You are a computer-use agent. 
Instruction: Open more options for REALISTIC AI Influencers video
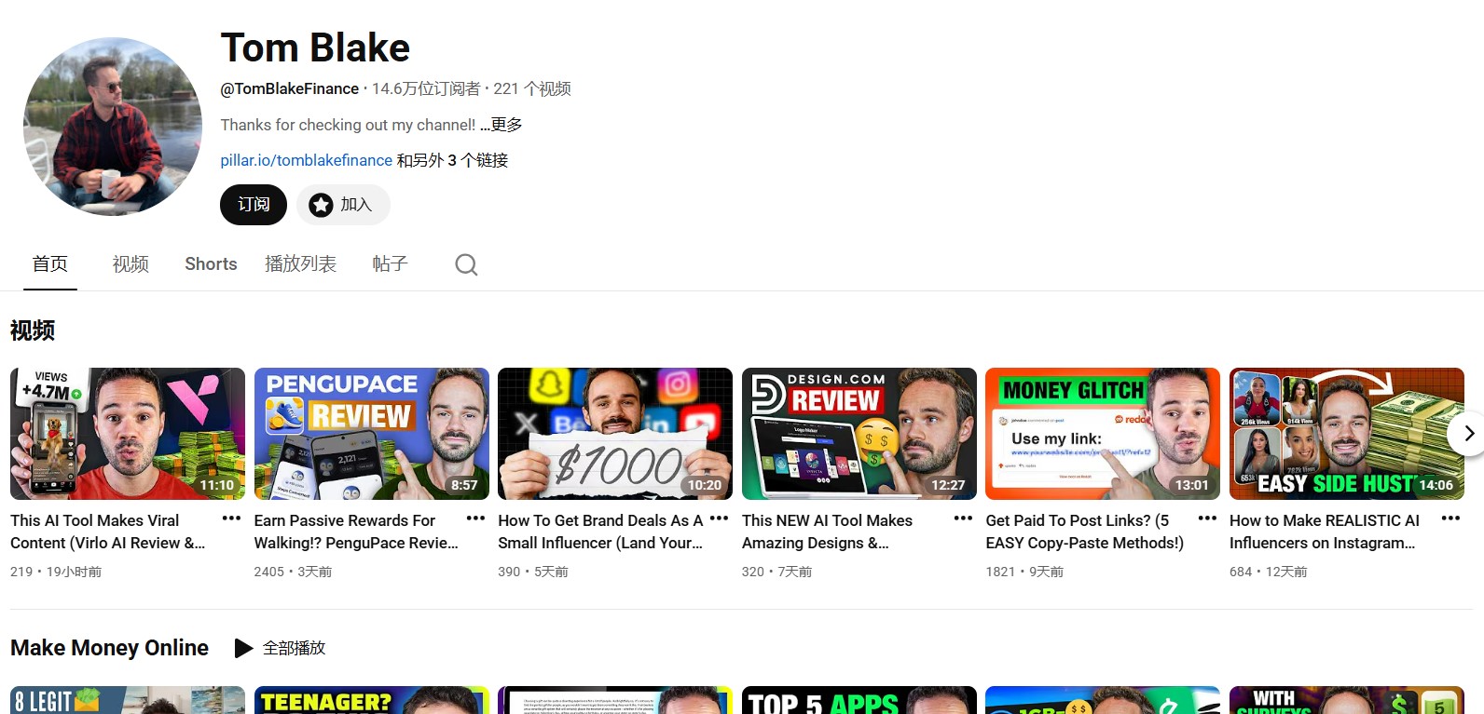pyautogui.click(x=1450, y=519)
